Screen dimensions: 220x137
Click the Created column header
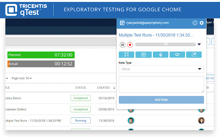tap(103, 88)
